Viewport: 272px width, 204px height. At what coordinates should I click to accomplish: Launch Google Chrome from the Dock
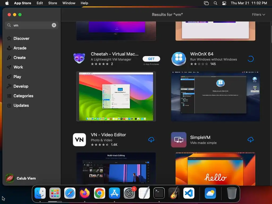coord(100,193)
